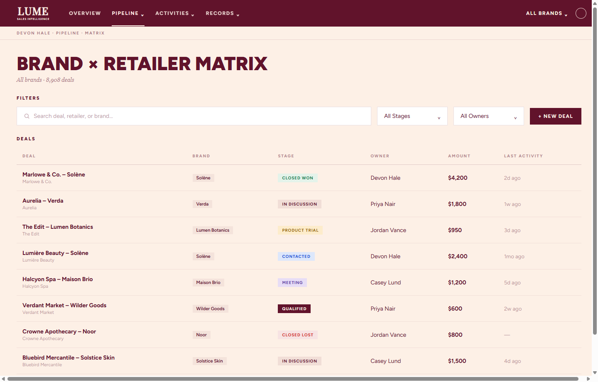Screen dimensions: 598x382
Task: Click owner Priya Nair in Verdant Market row
Action: [383, 309]
